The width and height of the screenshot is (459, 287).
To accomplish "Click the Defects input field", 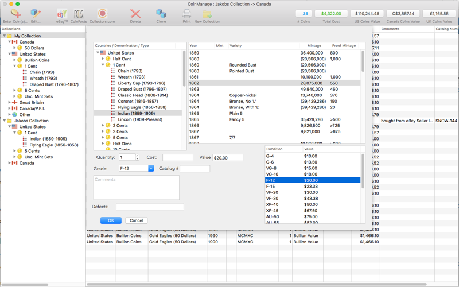I will [x=150, y=207].
